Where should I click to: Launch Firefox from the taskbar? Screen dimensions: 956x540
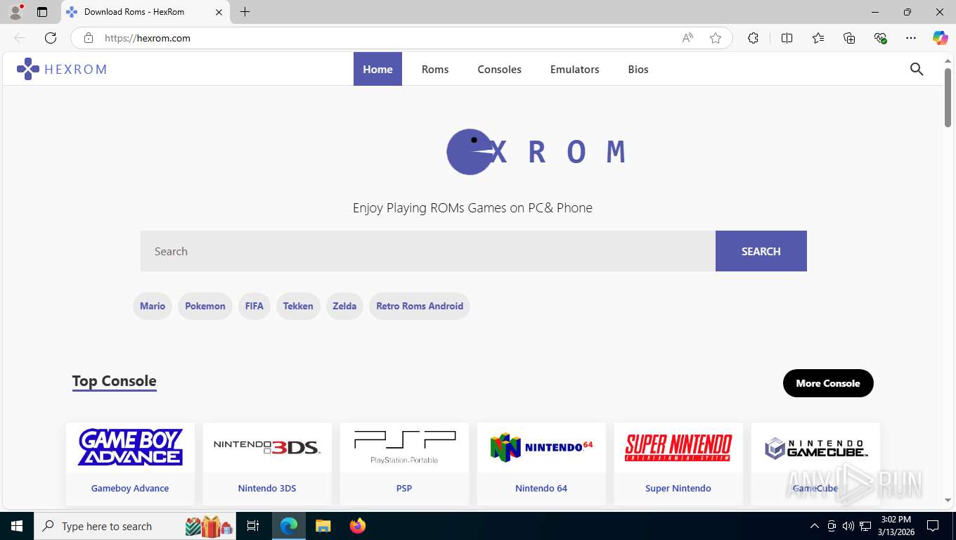(x=358, y=526)
